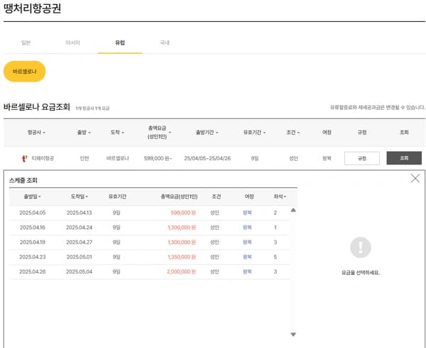
Task: Click the 바르셀로나 요금조회 heading
Action: 37,107
